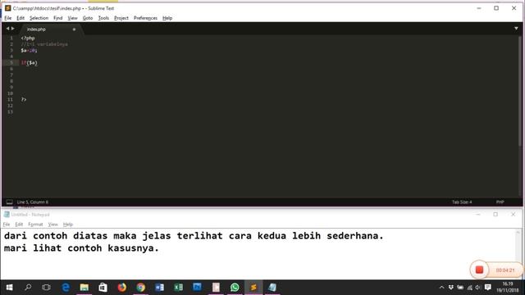Open the Notepad Help menu
Screen dimensions: 525x295
(x=68, y=225)
